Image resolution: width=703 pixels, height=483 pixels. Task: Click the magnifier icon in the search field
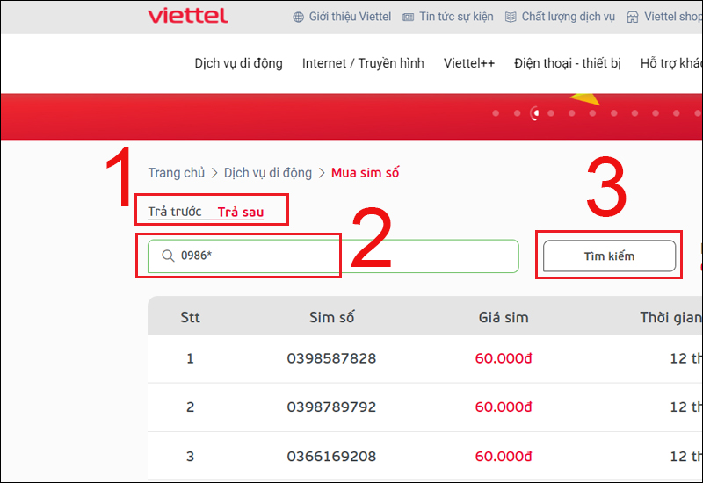[x=168, y=256]
